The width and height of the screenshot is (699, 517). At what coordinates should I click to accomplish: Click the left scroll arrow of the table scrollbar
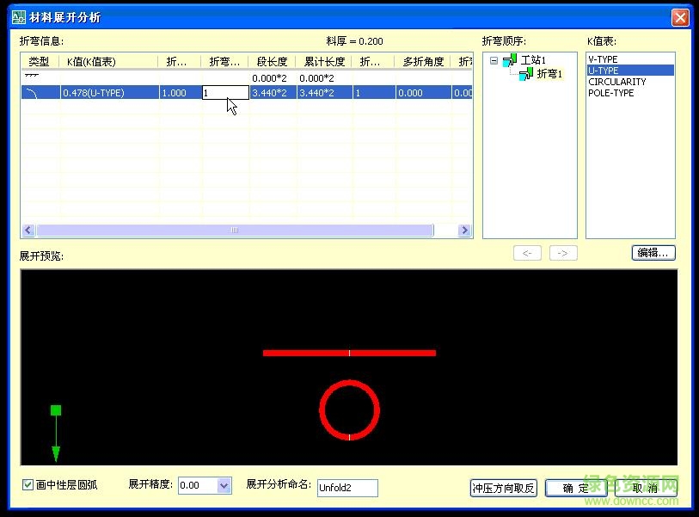pos(27,230)
